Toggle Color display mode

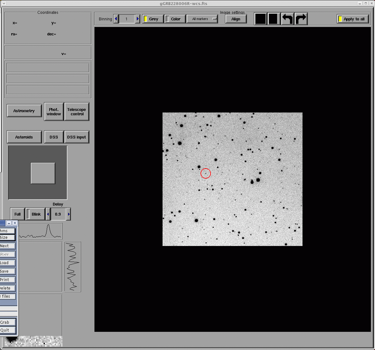click(175, 19)
